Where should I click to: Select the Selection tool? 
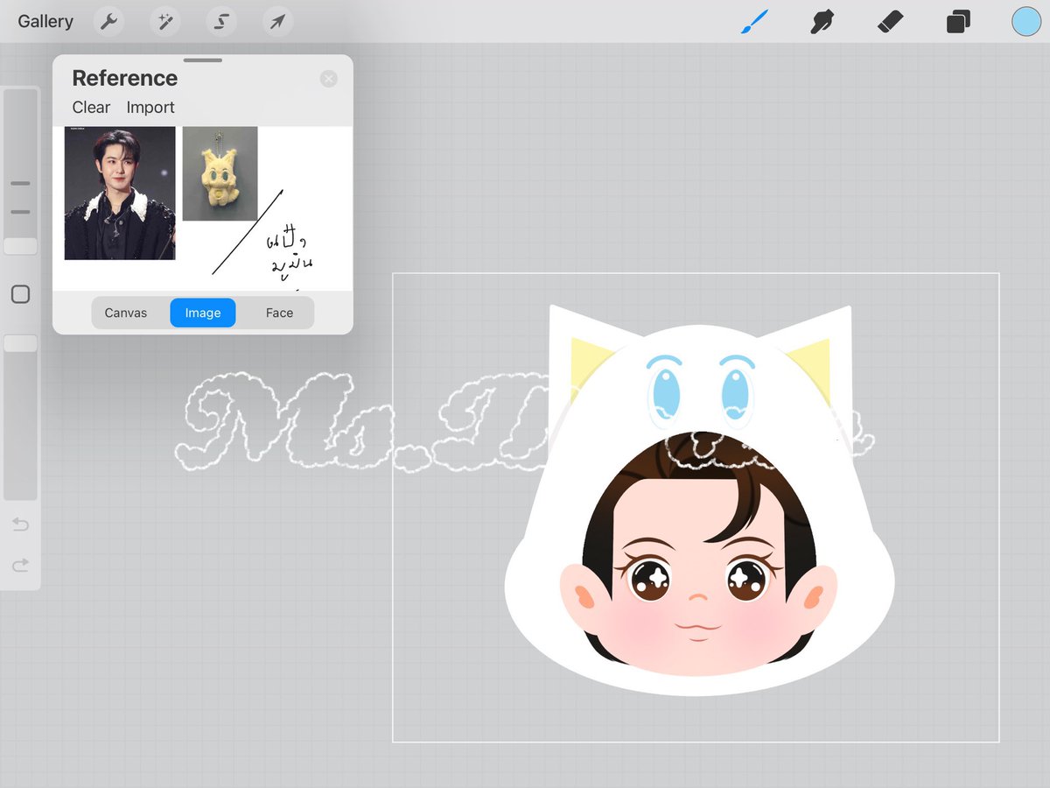pyautogui.click(x=221, y=21)
